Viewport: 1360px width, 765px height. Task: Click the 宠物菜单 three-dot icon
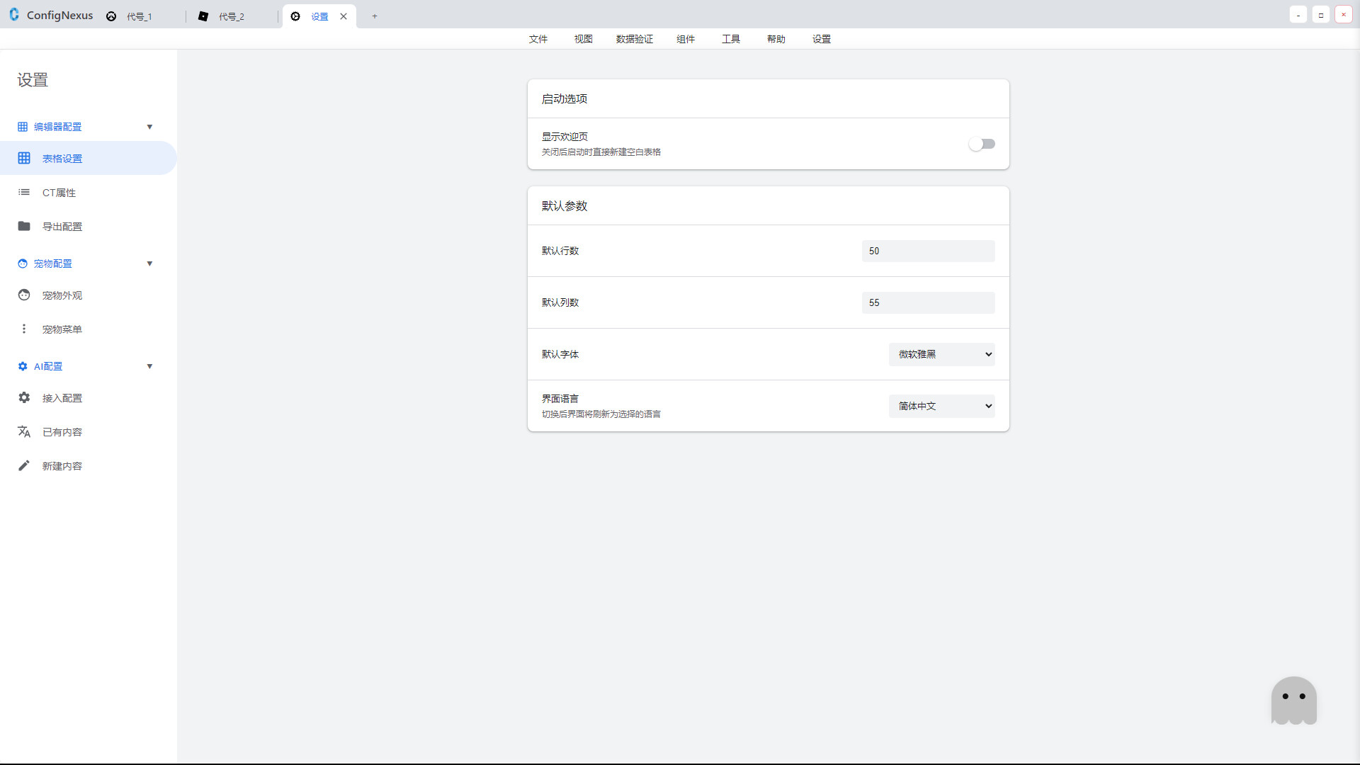point(24,329)
